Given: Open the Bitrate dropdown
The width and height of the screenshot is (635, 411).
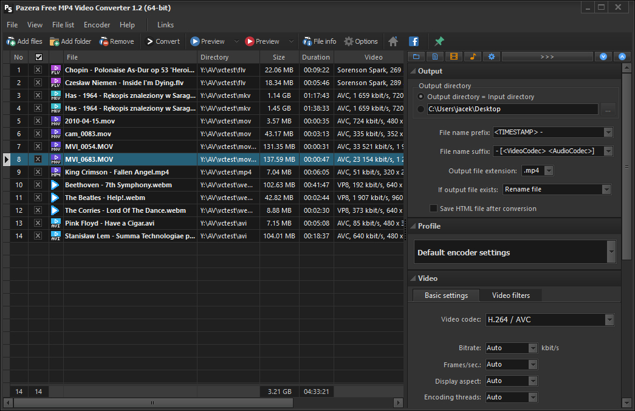Looking at the screenshot, I should [x=533, y=348].
